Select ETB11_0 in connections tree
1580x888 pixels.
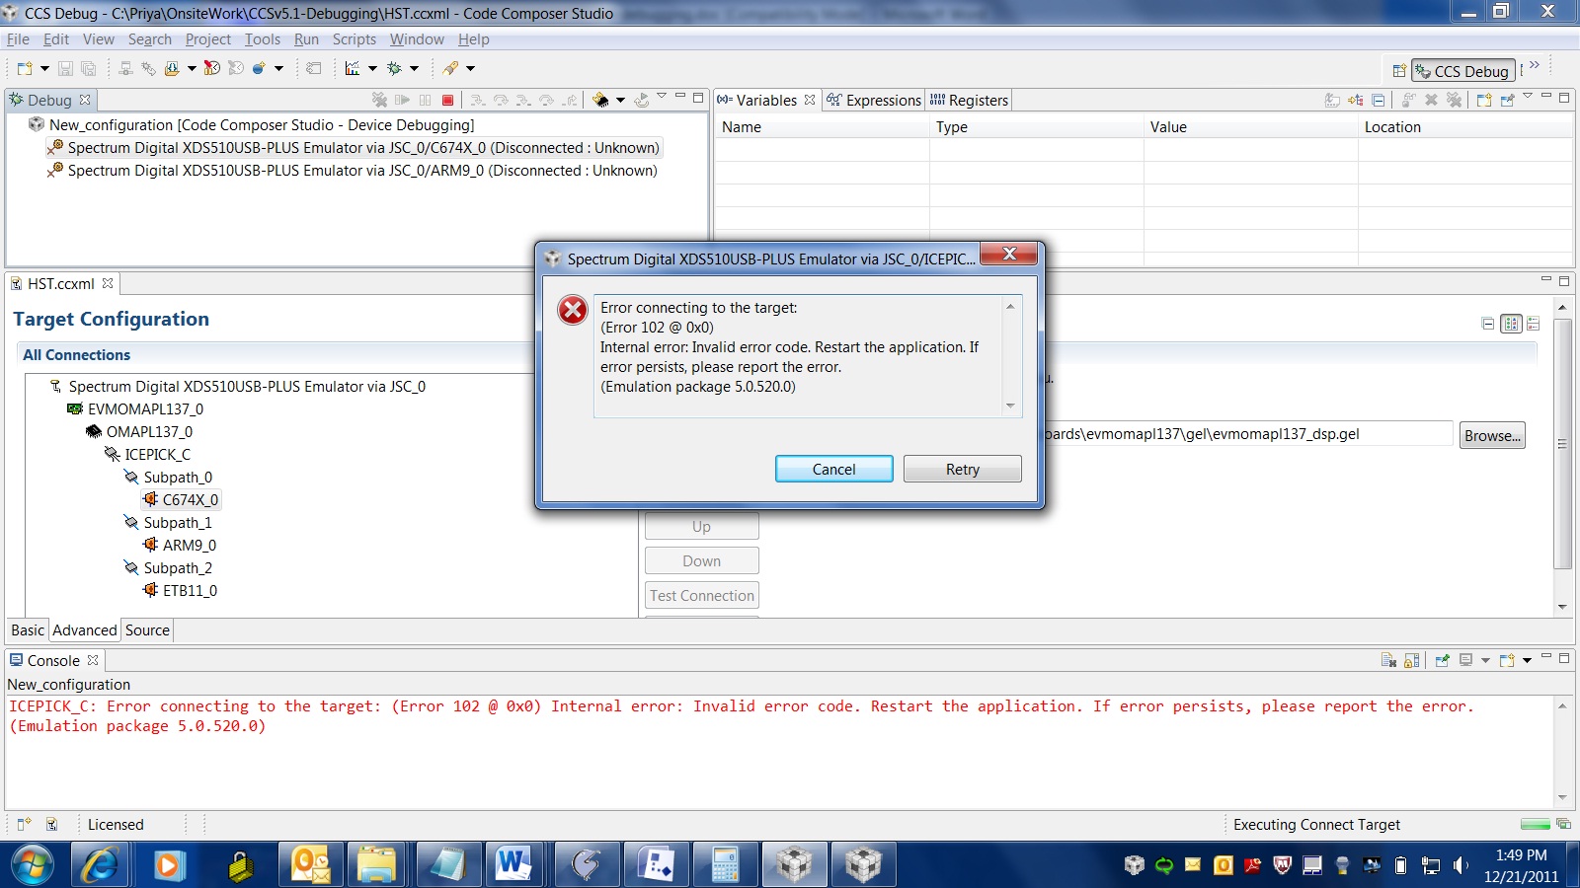tap(181, 591)
